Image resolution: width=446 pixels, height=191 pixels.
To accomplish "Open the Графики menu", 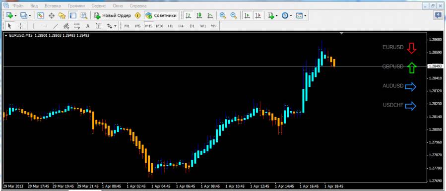I will (76, 5).
